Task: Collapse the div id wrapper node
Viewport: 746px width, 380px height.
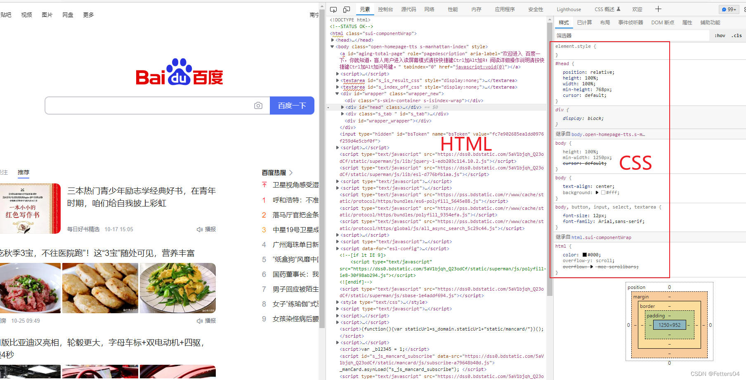Action: tap(337, 94)
